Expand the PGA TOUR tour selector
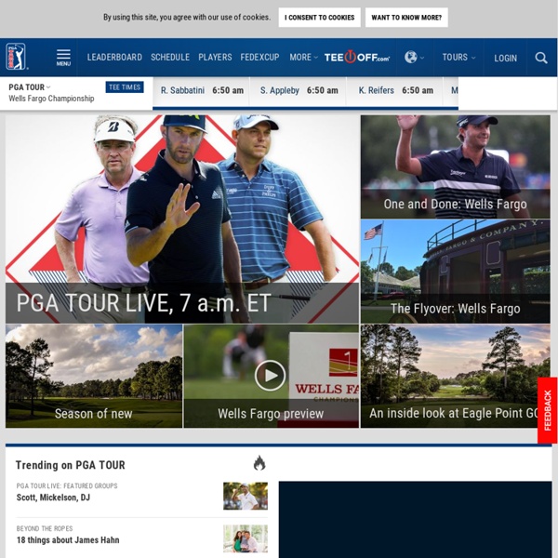 (30, 87)
